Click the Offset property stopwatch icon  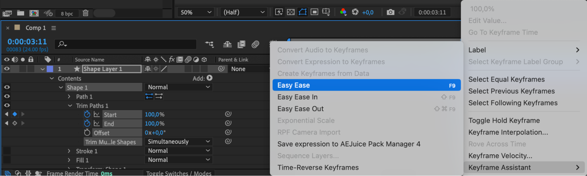point(87,132)
